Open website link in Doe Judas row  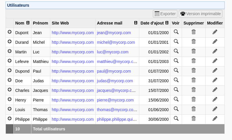[x=73, y=81]
